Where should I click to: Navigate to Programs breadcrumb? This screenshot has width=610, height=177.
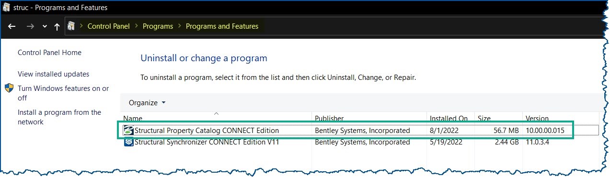(158, 26)
